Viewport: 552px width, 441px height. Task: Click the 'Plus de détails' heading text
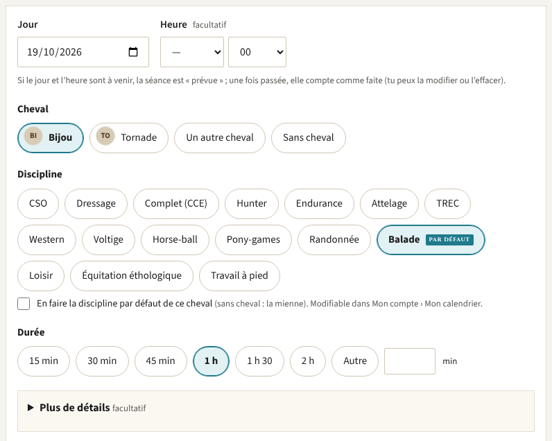pyautogui.click(x=75, y=408)
